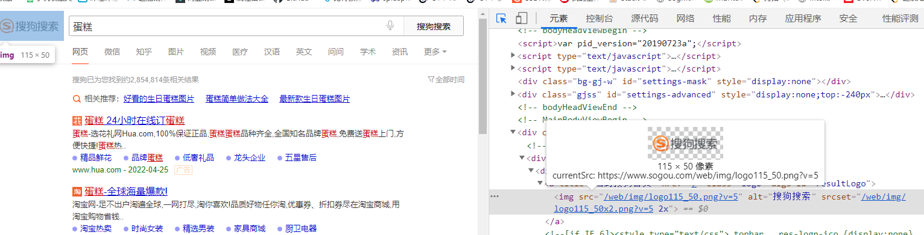The width and height of the screenshot is (924, 235).
Task: Click the 时尚女装 sublink
Action: 147,228
